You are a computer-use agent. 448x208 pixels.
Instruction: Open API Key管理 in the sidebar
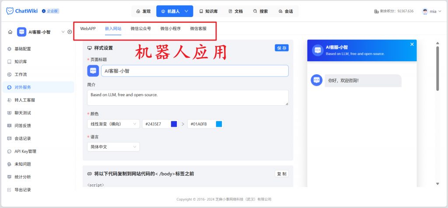pyautogui.click(x=25, y=151)
